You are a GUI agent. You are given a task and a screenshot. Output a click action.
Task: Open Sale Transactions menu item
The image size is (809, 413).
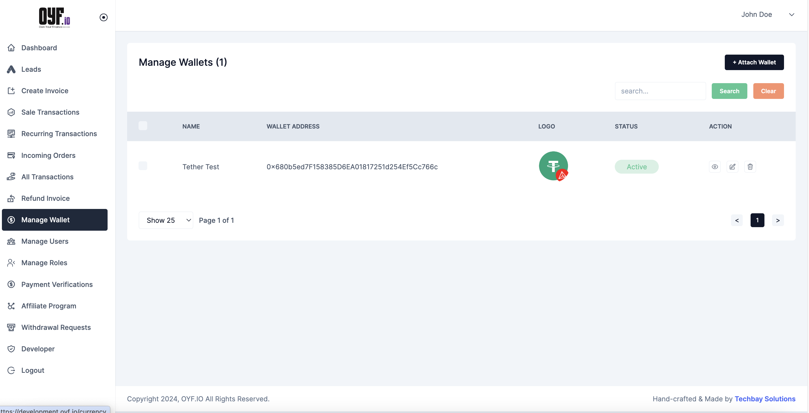coord(50,112)
